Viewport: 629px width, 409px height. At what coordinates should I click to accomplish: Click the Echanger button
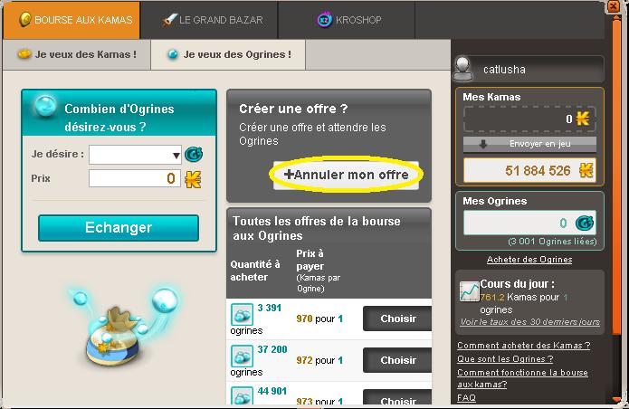[119, 228]
